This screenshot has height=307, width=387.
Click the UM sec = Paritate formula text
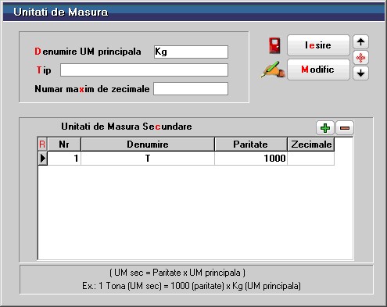click(x=177, y=273)
